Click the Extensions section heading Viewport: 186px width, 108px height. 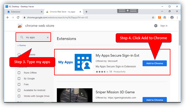click(x=66, y=39)
